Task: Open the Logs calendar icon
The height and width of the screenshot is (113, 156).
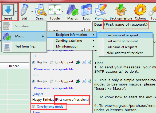Action: pyautogui.click(x=86, y=12)
